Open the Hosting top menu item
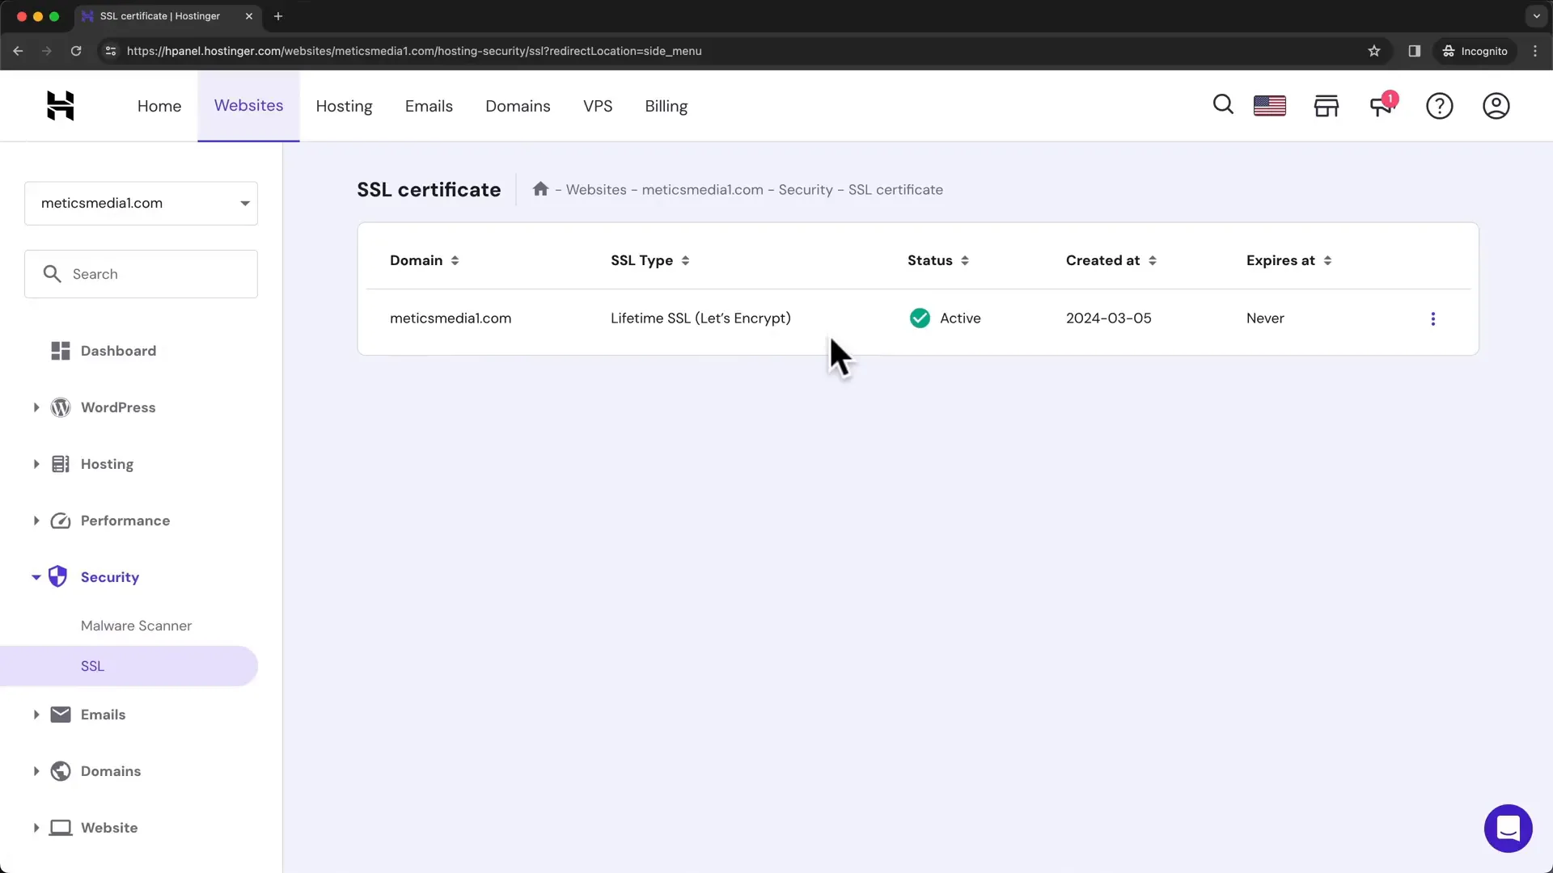 344,106
